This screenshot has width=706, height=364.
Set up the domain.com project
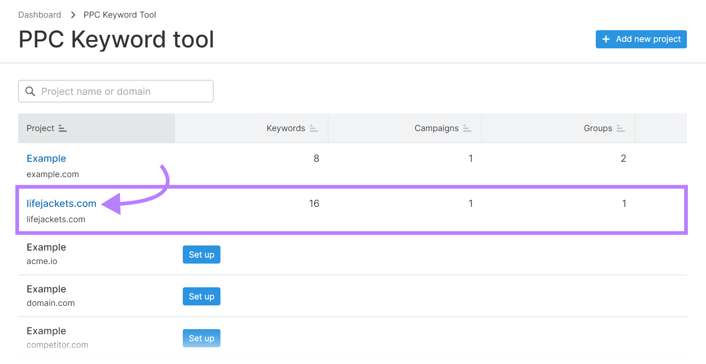point(201,296)
